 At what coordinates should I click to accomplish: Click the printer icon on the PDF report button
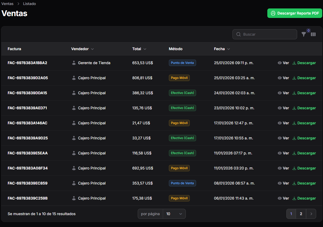pos(273,13)
